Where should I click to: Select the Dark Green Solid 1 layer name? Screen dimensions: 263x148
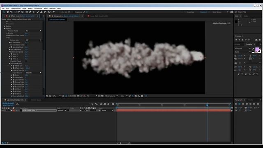[x=29, y=111]
